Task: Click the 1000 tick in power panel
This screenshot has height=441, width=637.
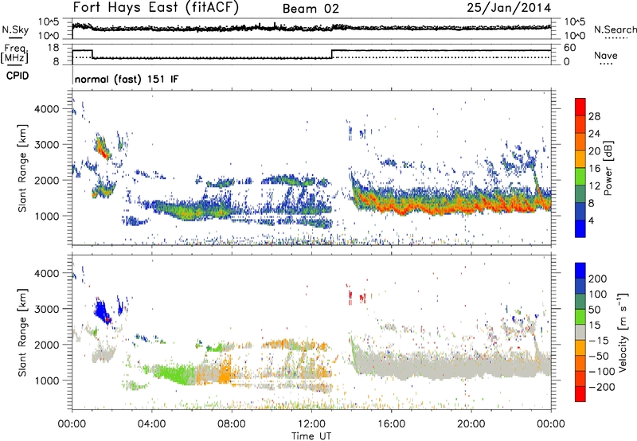Action: [47, 216]
